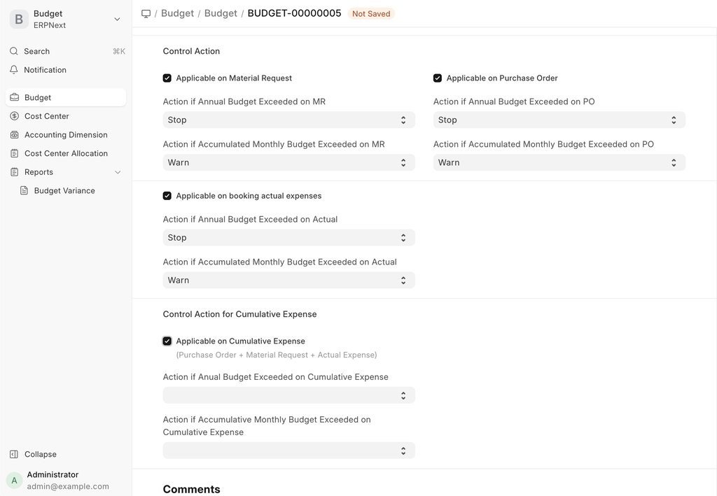717x496 pixels.
Task: Click the Accounting Dimension icon
Action: pyautogui.click(x=15, y=135)
